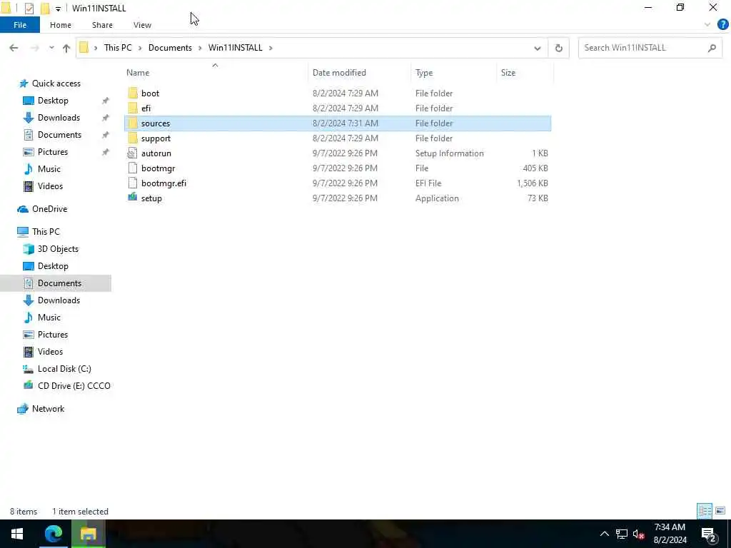Image resolution: width=731 pixels, height=548 pixels.
Task: Click the search magnifier icon
Action: (712, 48)
